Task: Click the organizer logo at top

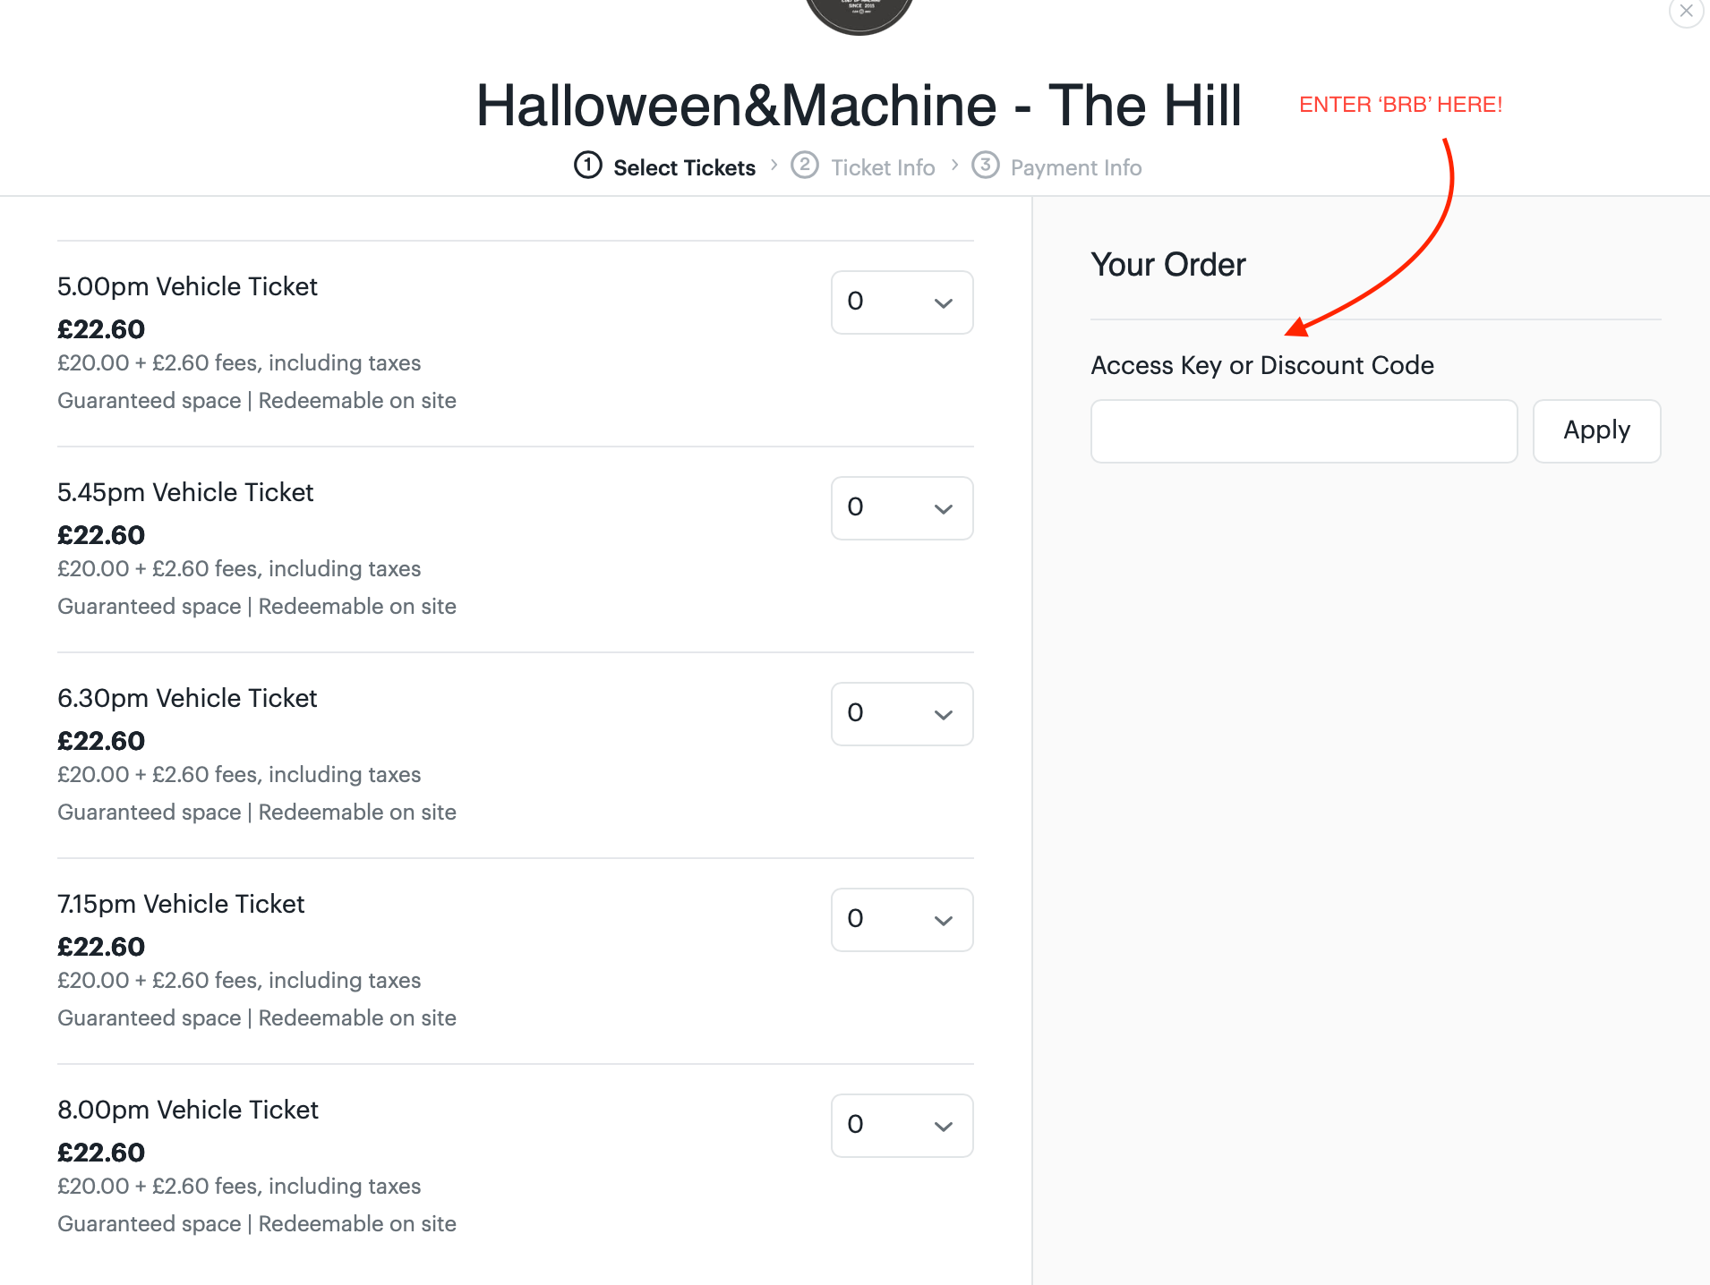Action: point(859,15)
